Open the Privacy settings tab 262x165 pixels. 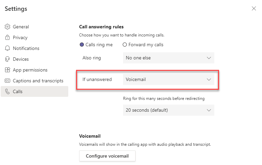(20, 38)
